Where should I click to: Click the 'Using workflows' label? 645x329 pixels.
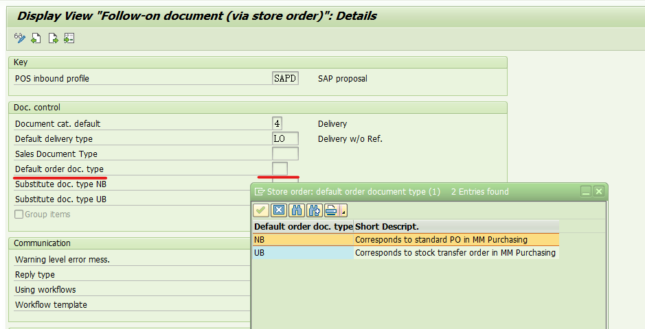(45, 290)
